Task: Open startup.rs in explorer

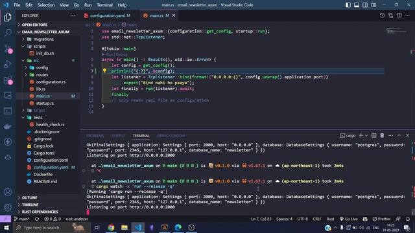Action: pos(45,104)
